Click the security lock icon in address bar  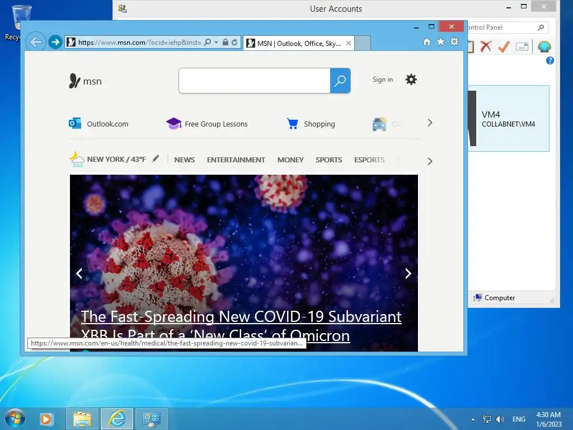(x=226, y=42)
